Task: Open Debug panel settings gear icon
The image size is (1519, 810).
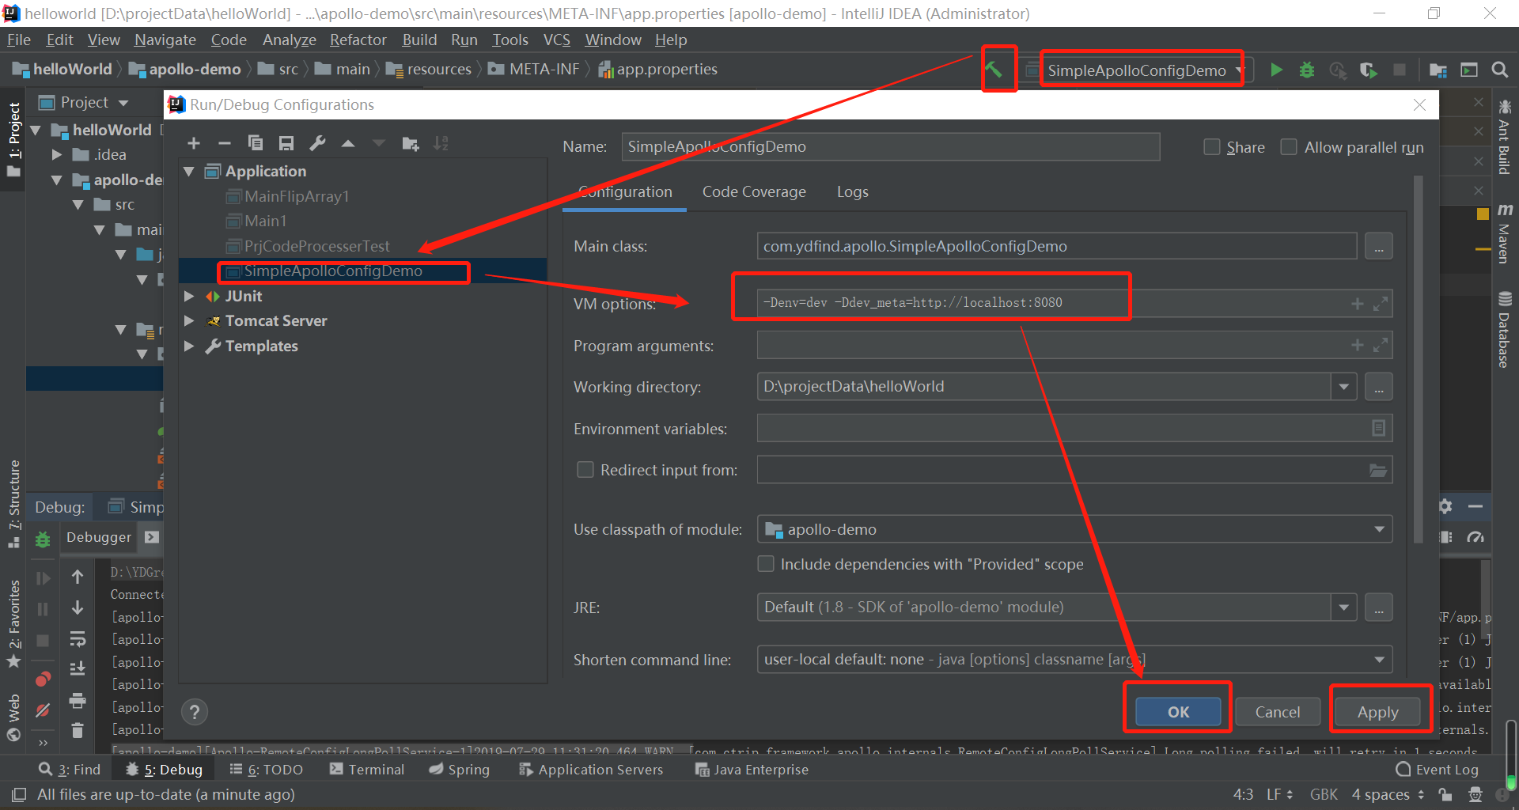Action: (x=1445, y=506)
